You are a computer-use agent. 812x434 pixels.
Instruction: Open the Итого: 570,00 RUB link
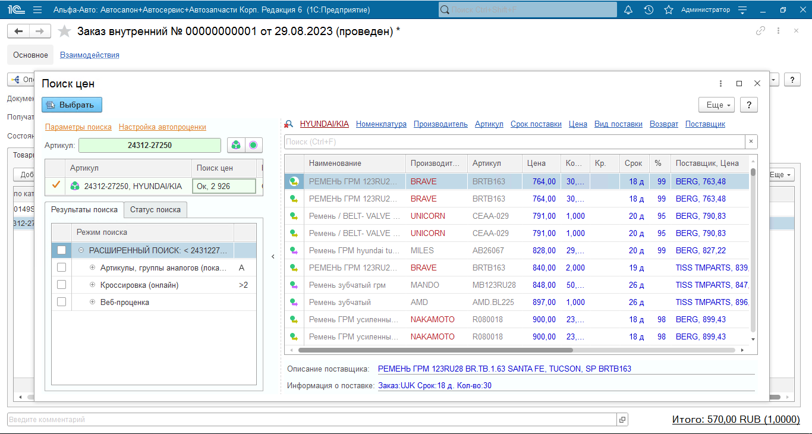pyautogui.click(x=736, y=419)
